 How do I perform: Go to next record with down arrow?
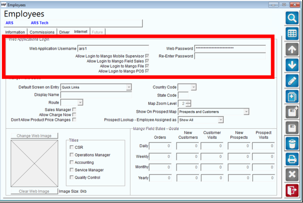(x=292, y=65)
